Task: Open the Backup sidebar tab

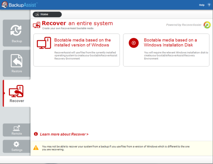Action: pyautogui.click(x=17, y=33)
